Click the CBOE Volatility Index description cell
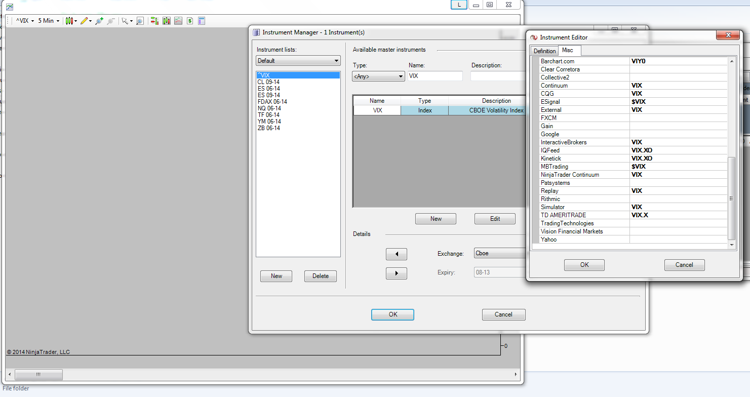The height and width of the screenshot is (397, 750). [x=487, y=110]
